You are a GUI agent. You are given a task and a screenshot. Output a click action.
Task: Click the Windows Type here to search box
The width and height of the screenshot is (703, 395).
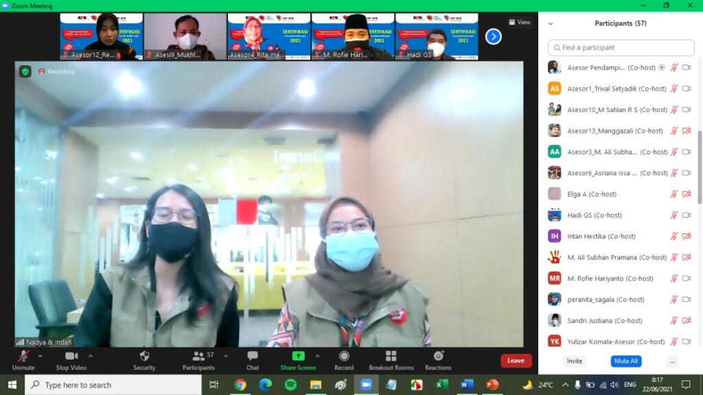(113, 385)
